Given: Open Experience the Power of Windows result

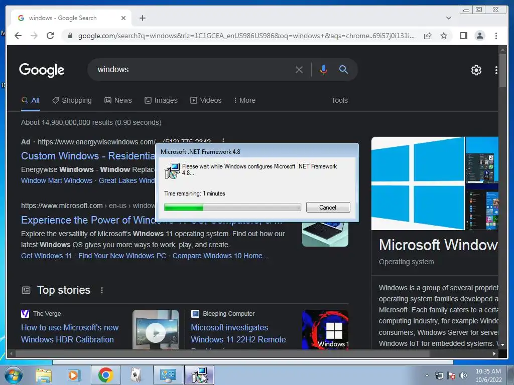Looking at the screenshot, I should tap(88, 220).
